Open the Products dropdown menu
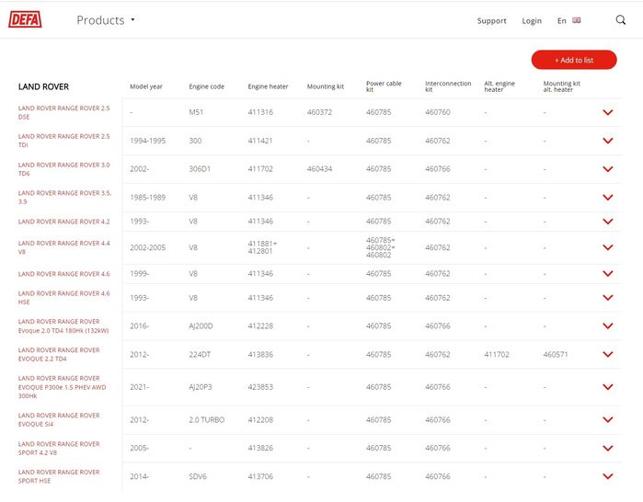This screenshot has width=643, height=502. tap(106, 20)
